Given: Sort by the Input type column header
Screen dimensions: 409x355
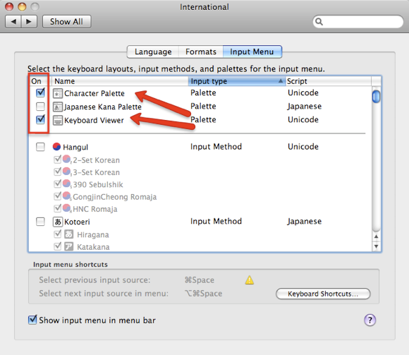Looking at the screenshot, I should coord(237,81).
